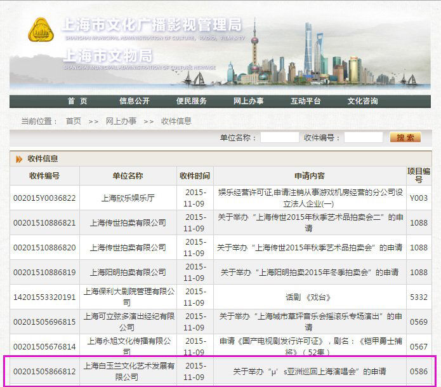Select receipt number 00201505676814
This screenshot has height=387, width=441.
[44, 347]
